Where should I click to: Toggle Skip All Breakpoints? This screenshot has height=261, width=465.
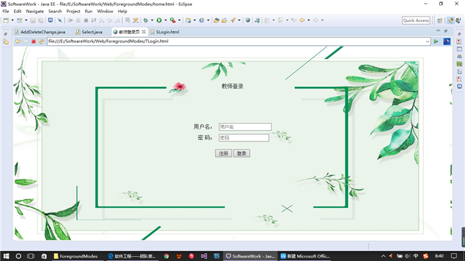coord(60,20)
